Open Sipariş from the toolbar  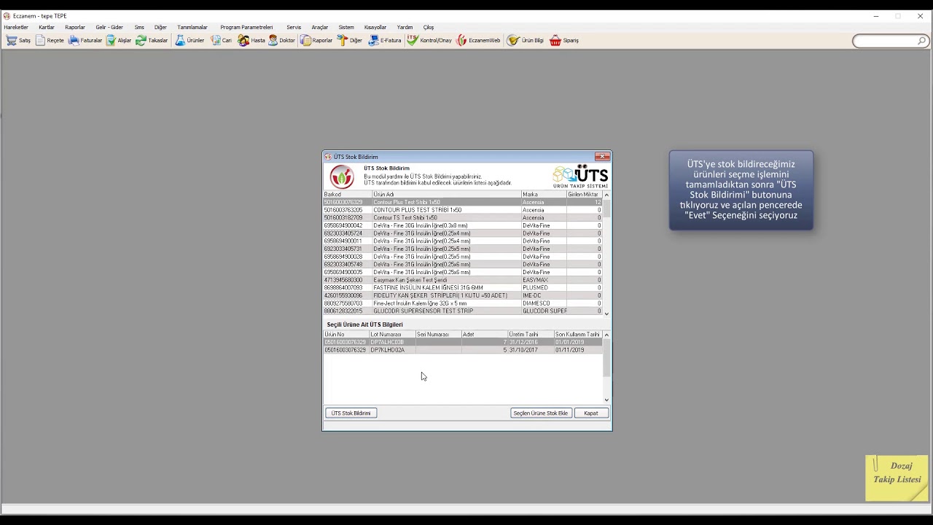coord(564,41)
